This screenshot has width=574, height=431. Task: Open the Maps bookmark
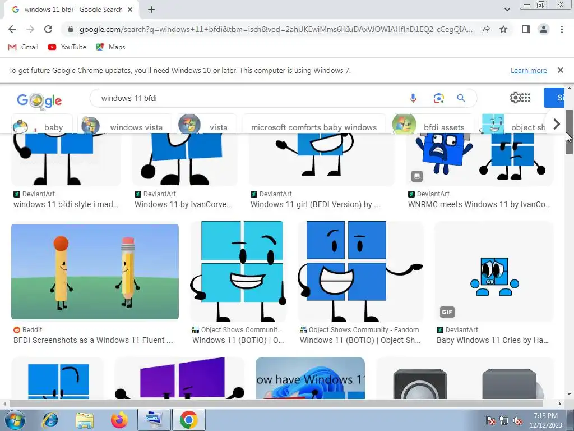(110, 47)
